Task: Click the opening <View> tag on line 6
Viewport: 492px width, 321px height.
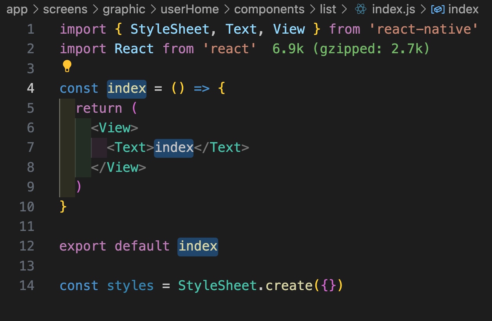Action: (x=114, y=128)
